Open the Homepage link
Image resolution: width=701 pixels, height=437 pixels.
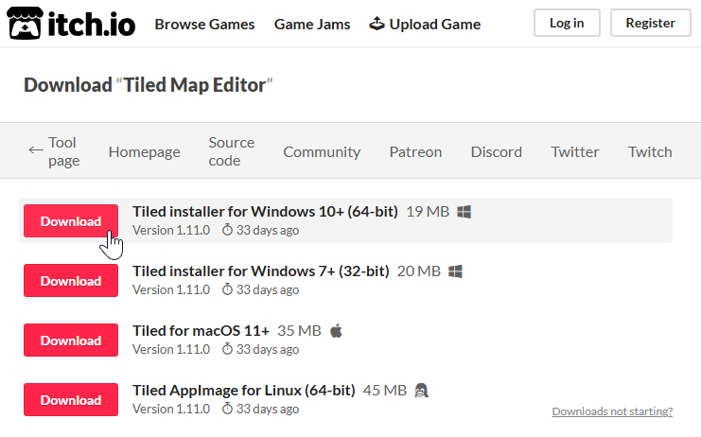click(145, 152)
